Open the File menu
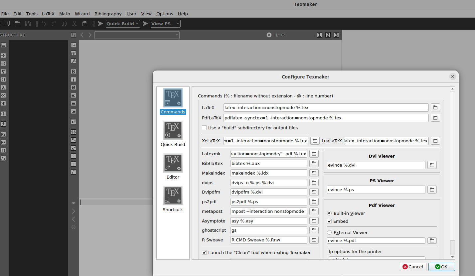Viewport: 475px width, 276px height. (5, 14)
